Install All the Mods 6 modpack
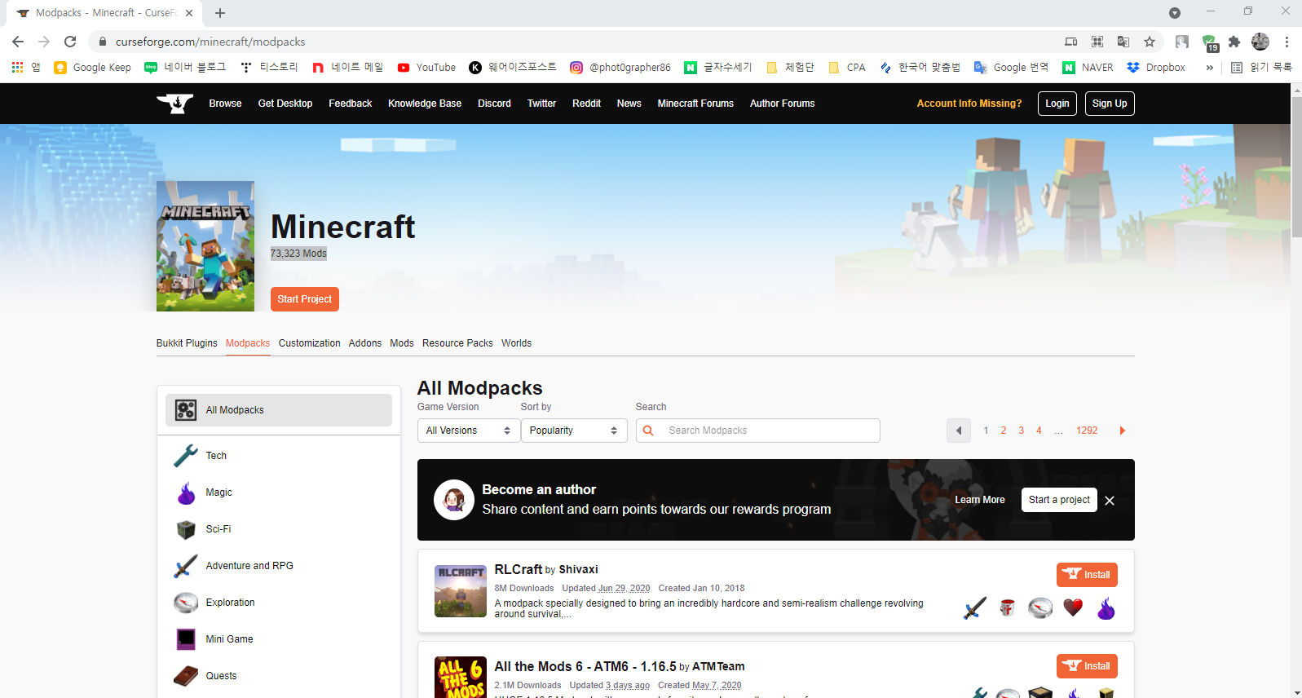Image resolution: width=1302 pixels, height=698 pixels. click(1087, 666)
